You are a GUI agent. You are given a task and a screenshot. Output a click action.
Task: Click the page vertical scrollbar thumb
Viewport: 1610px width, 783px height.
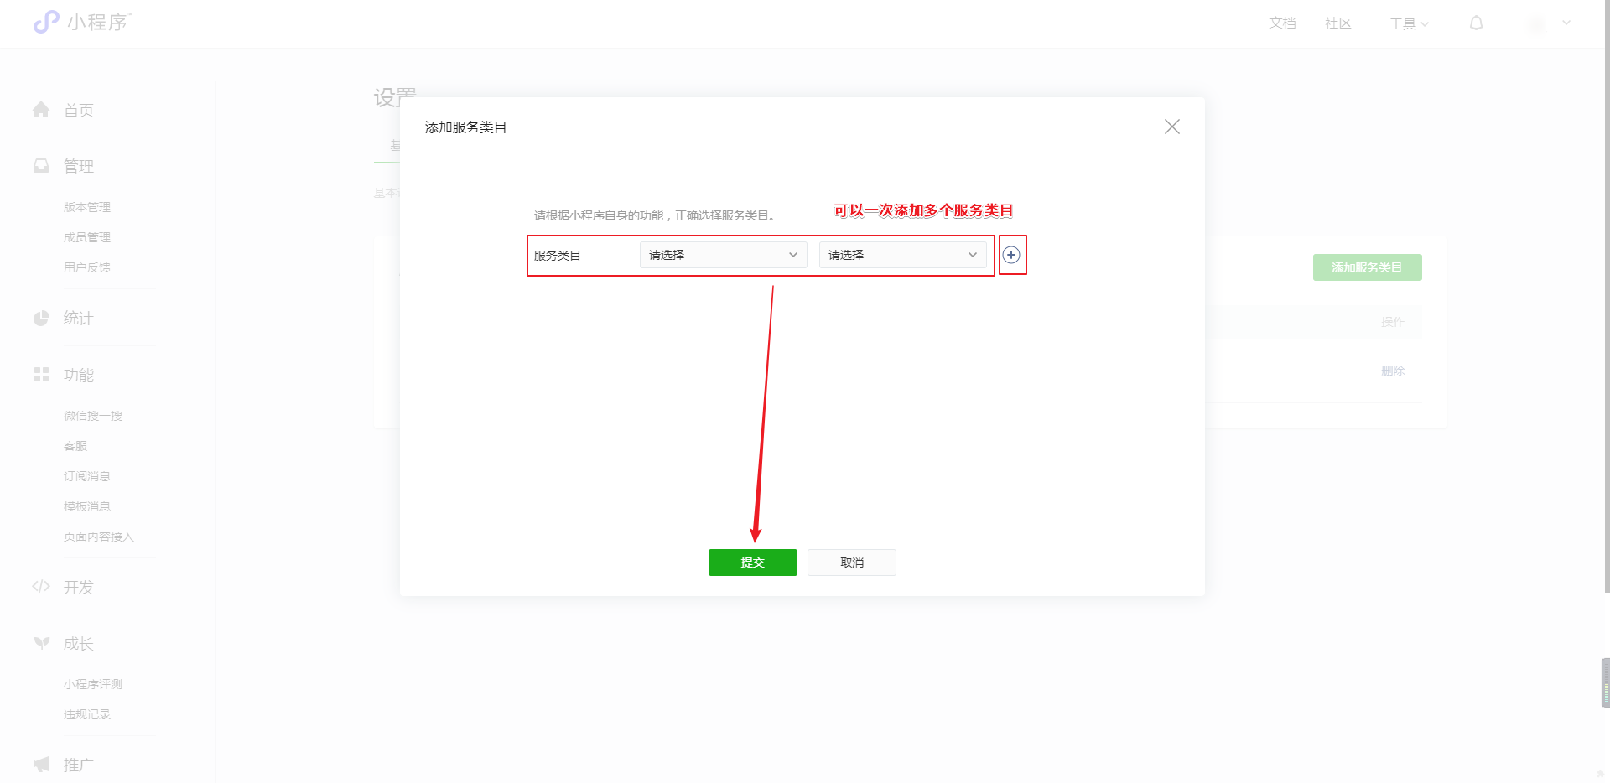pos(1605,293)
